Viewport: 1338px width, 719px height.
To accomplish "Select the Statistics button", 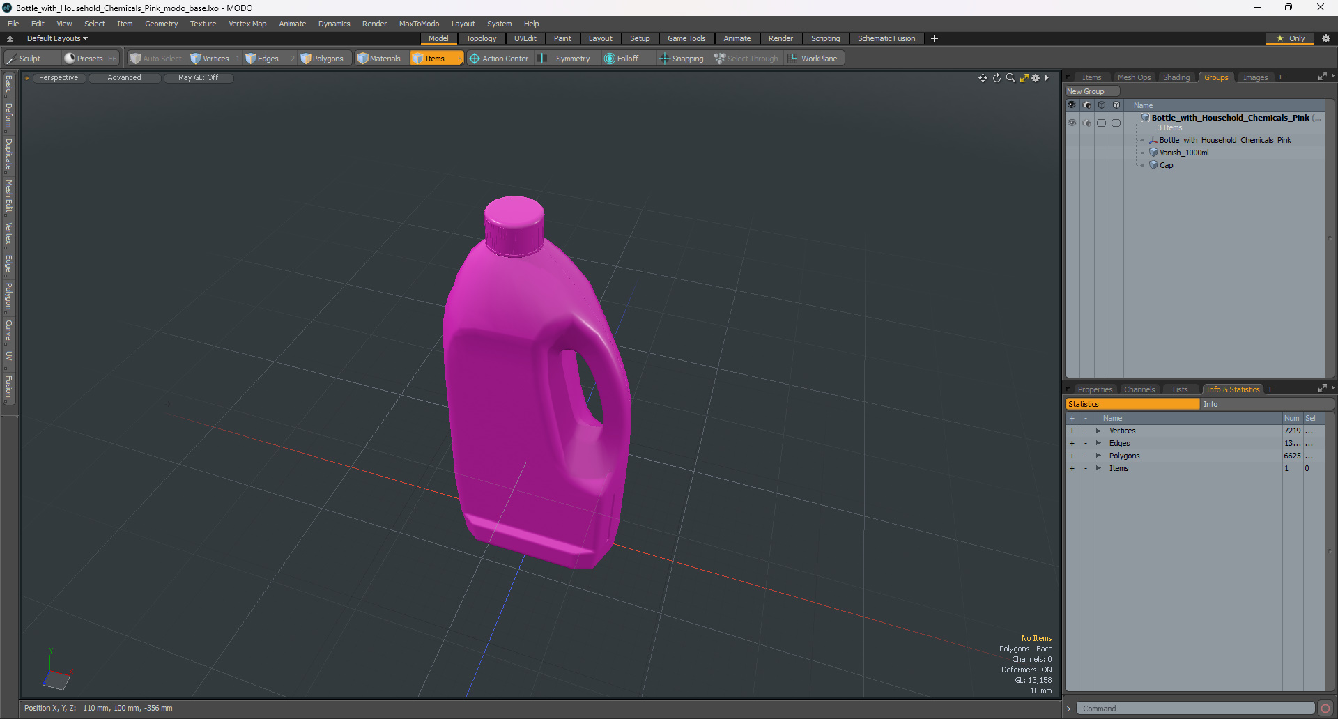I will coord(1132,404).
